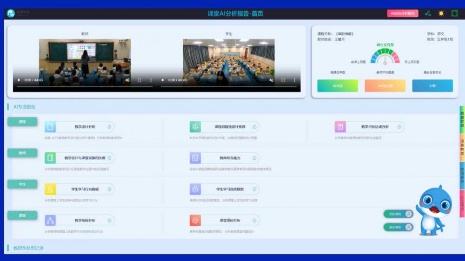Click the share icon in top bar
Screen dimensions: 465x261
click(x=428, y=13)
